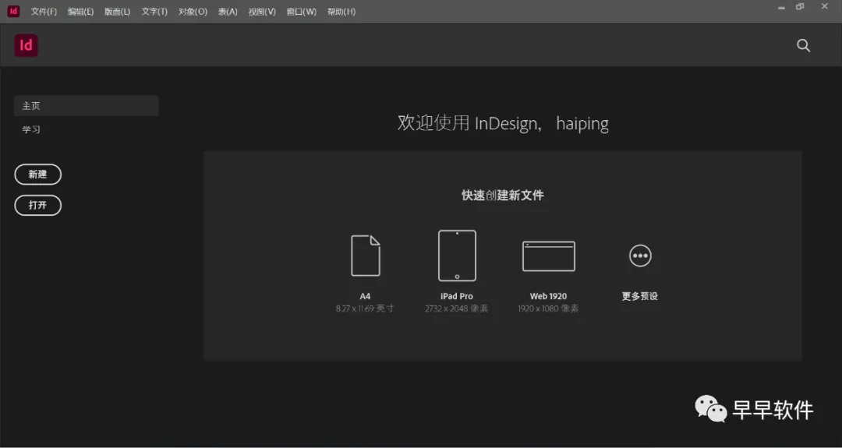This screenshot has height=448, width=842.
Task: Click the Web 1920 preset label
Action: [548, 296]
